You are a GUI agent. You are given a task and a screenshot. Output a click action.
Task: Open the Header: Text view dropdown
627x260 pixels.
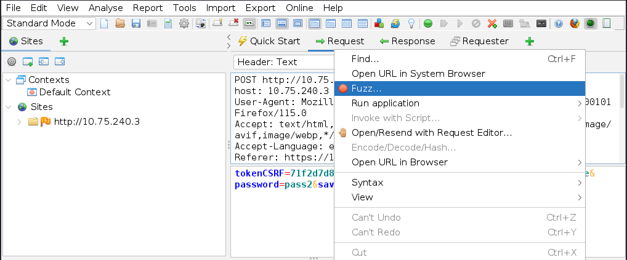(283, 61)
